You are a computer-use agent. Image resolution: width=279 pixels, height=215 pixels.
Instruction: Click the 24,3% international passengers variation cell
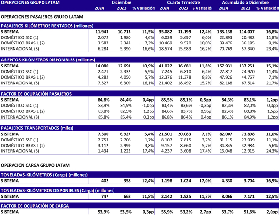click(x=272, y=151)
